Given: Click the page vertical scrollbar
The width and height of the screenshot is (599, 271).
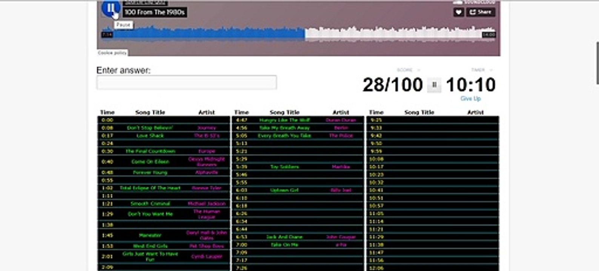Looking at the screenshot, I should click(597, 63).
